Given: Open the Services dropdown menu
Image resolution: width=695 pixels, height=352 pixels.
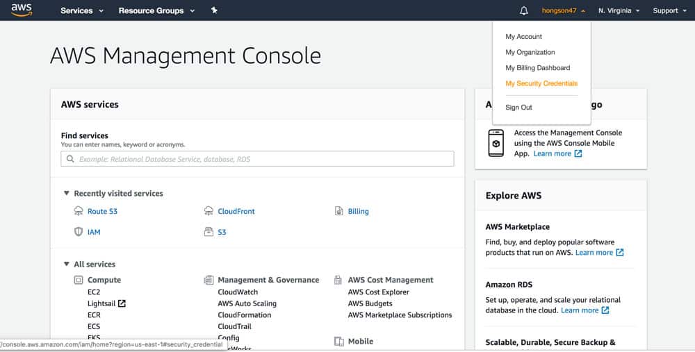Looking at the screenshot, I should (81, 10).
